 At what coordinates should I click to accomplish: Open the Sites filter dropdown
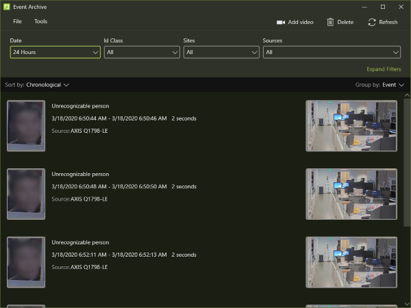pyautogui.click(x=221, y=52)
